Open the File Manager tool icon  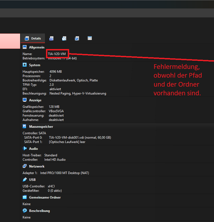(90, 38)
